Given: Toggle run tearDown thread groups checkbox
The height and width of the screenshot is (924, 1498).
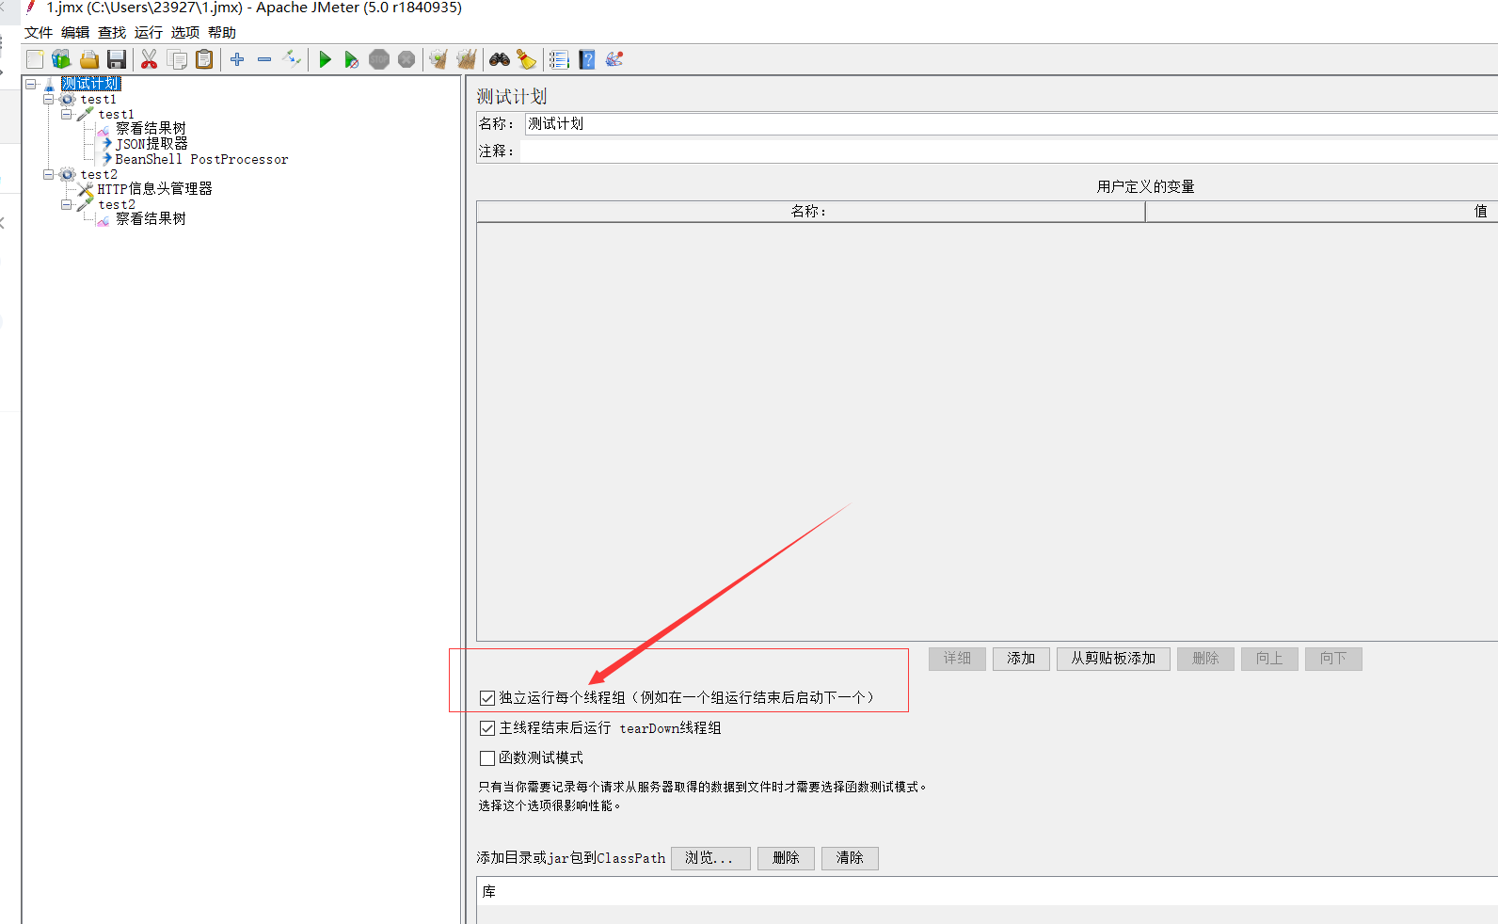Looking at the screenshot, I should (x=487, y=727).
